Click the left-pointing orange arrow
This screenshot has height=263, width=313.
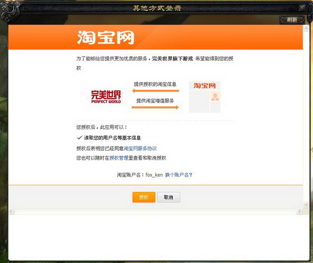click(154, 91)
